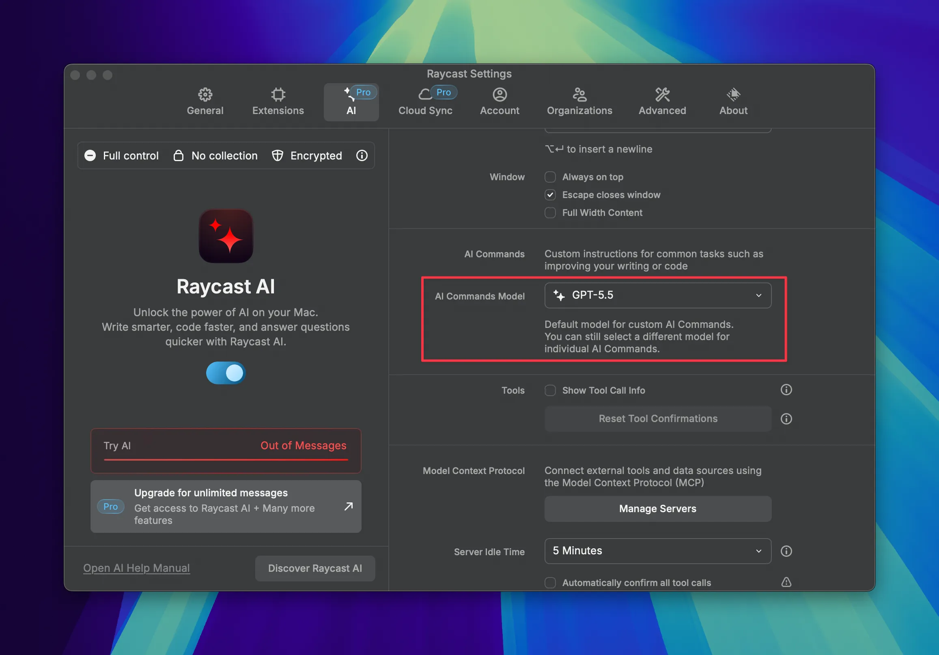Click the Cloud Sync cloud icon
939x655 pixels.
click(425, 95)
